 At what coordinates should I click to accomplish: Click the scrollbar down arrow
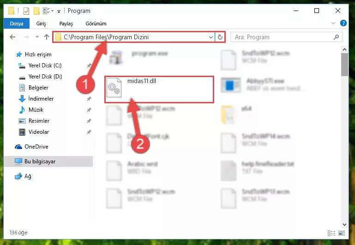pyautogui.click(x=344, y=224)
